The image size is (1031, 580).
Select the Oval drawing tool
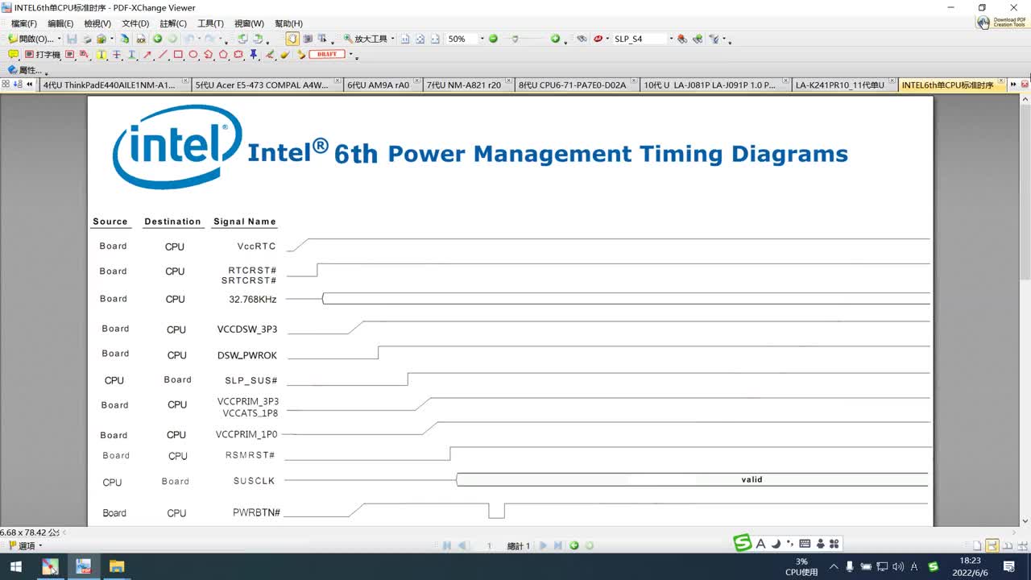click(193, 55)
